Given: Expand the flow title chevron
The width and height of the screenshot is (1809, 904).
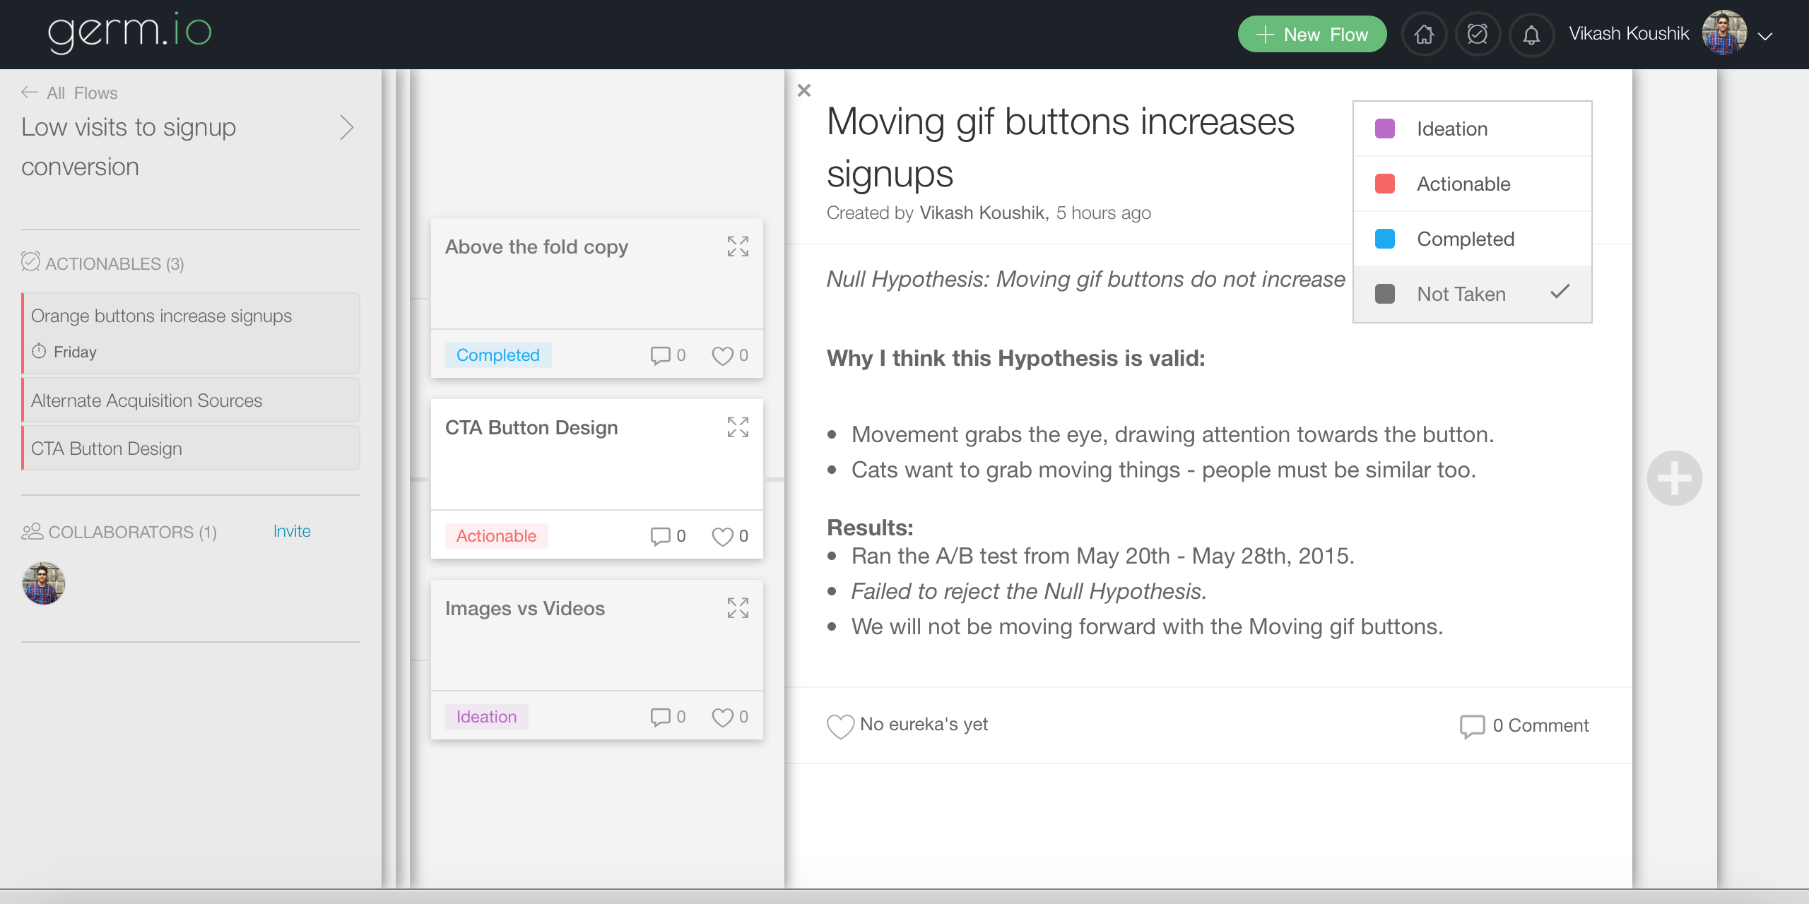Looking at the screenshot, I should [x=346, y=128].
